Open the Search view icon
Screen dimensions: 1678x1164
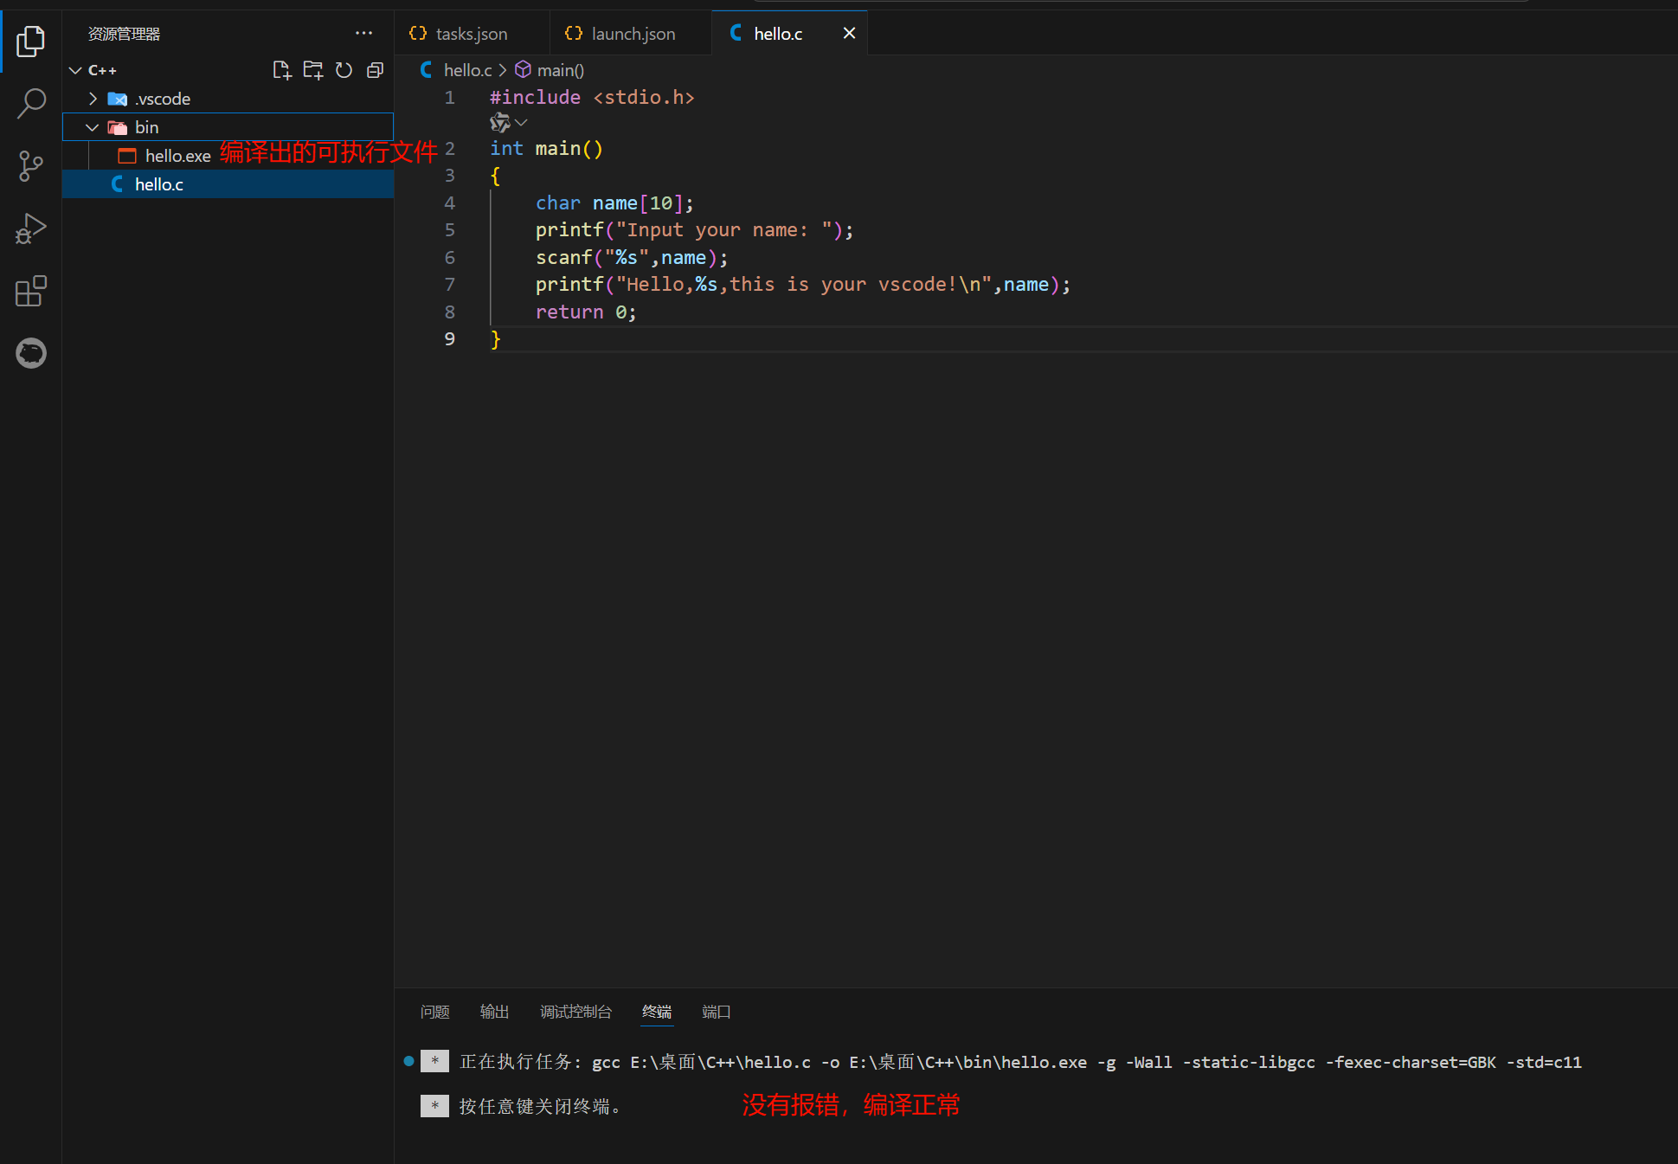coord(30,103)
